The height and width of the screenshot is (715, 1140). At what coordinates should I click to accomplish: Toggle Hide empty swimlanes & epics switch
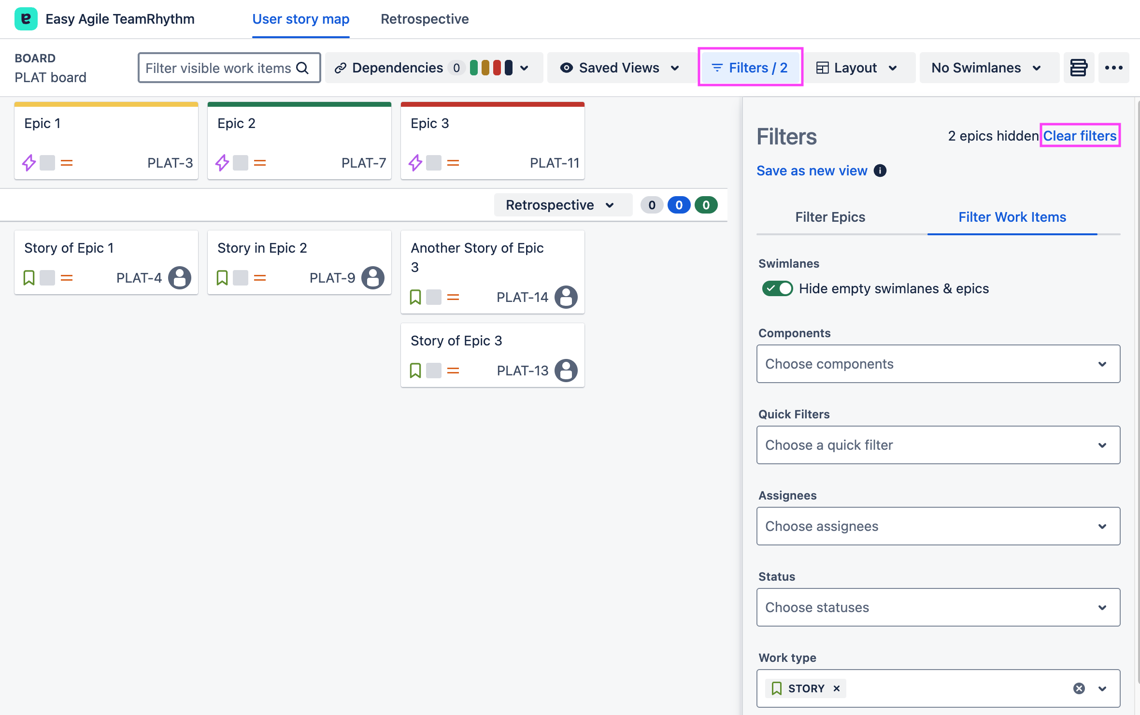point(777,288)
